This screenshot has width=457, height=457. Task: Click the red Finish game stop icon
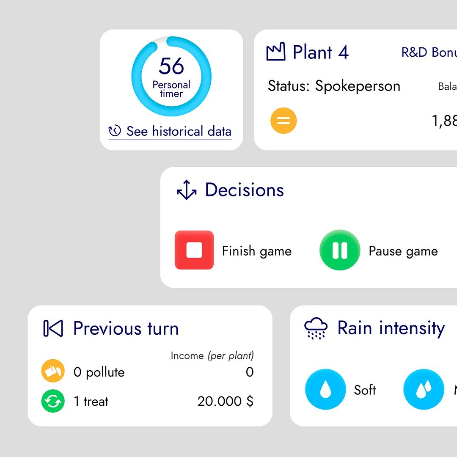click(194, 250)
